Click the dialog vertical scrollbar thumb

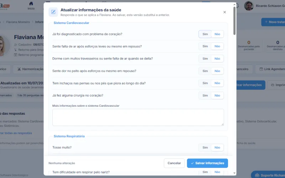click(234, 21)
